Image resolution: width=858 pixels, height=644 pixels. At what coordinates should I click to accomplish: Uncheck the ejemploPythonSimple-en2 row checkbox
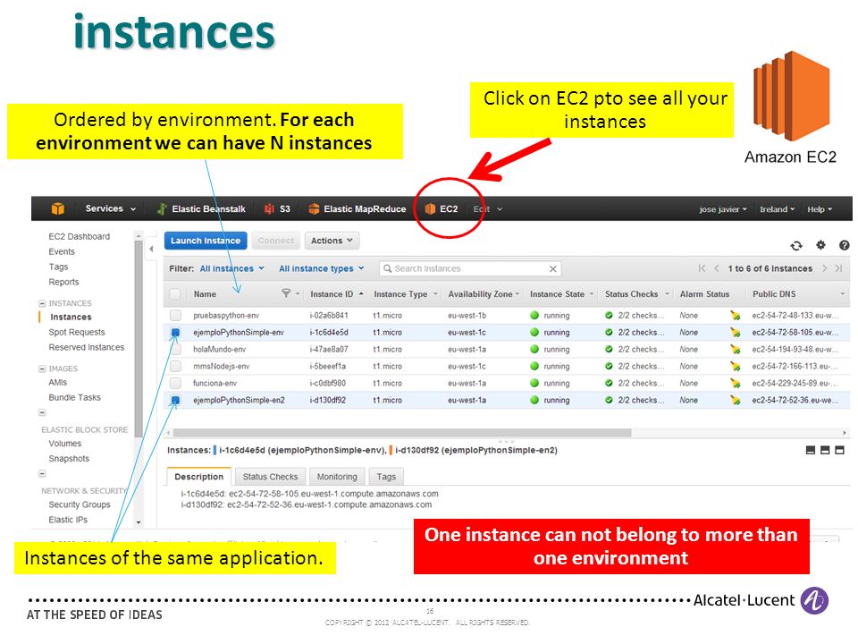point(175,401)
